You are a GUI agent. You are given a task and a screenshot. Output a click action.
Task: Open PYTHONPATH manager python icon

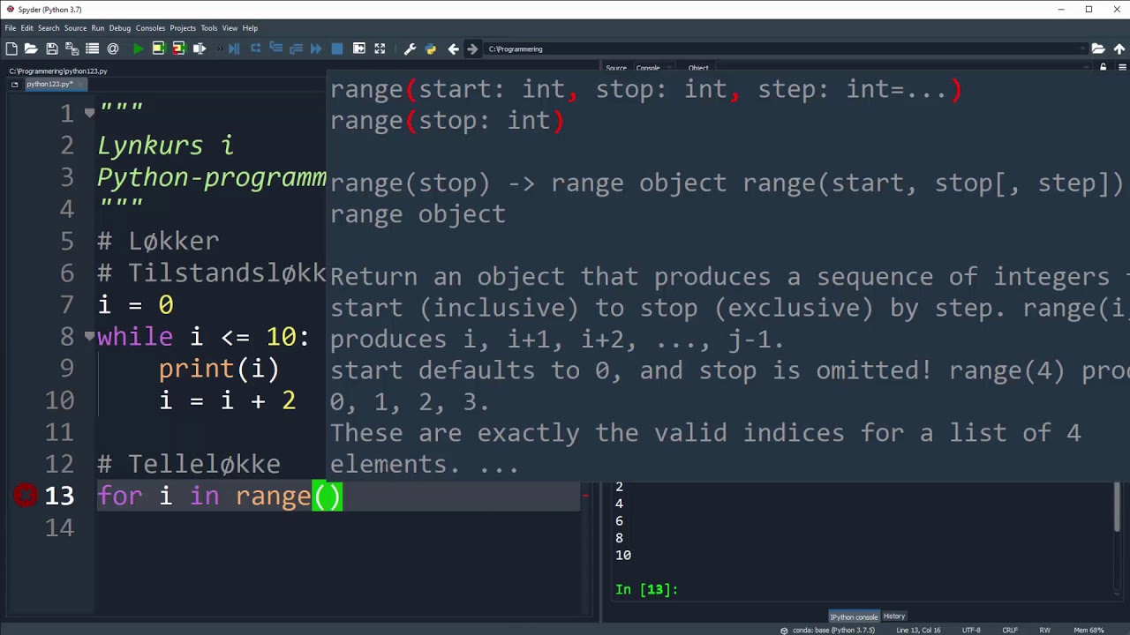[x=431, y=49]
